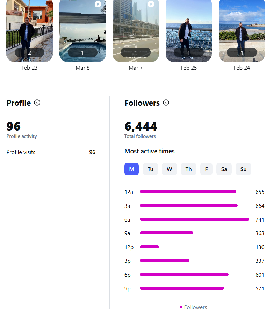Click the Profile visits row
Screen dimensions: 280x309
51,152
